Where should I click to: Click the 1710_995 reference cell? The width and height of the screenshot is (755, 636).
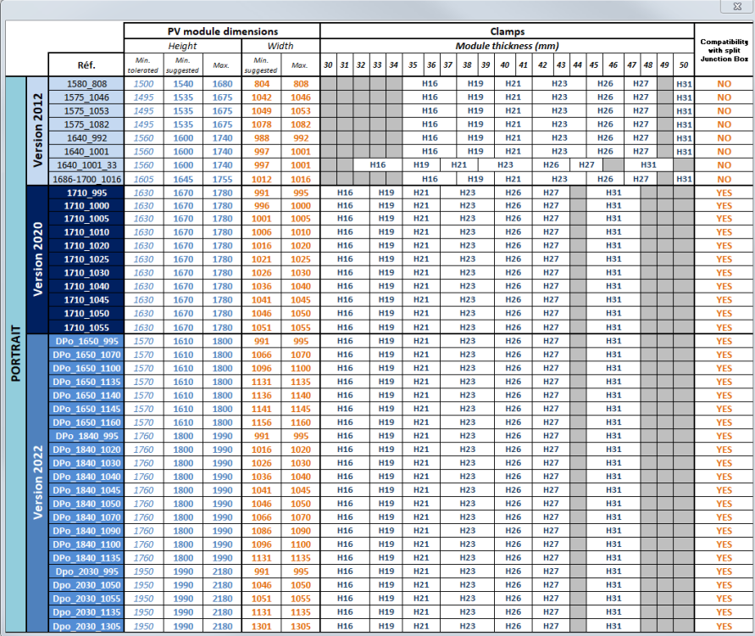pyautogui.click(x=86, y=192)
